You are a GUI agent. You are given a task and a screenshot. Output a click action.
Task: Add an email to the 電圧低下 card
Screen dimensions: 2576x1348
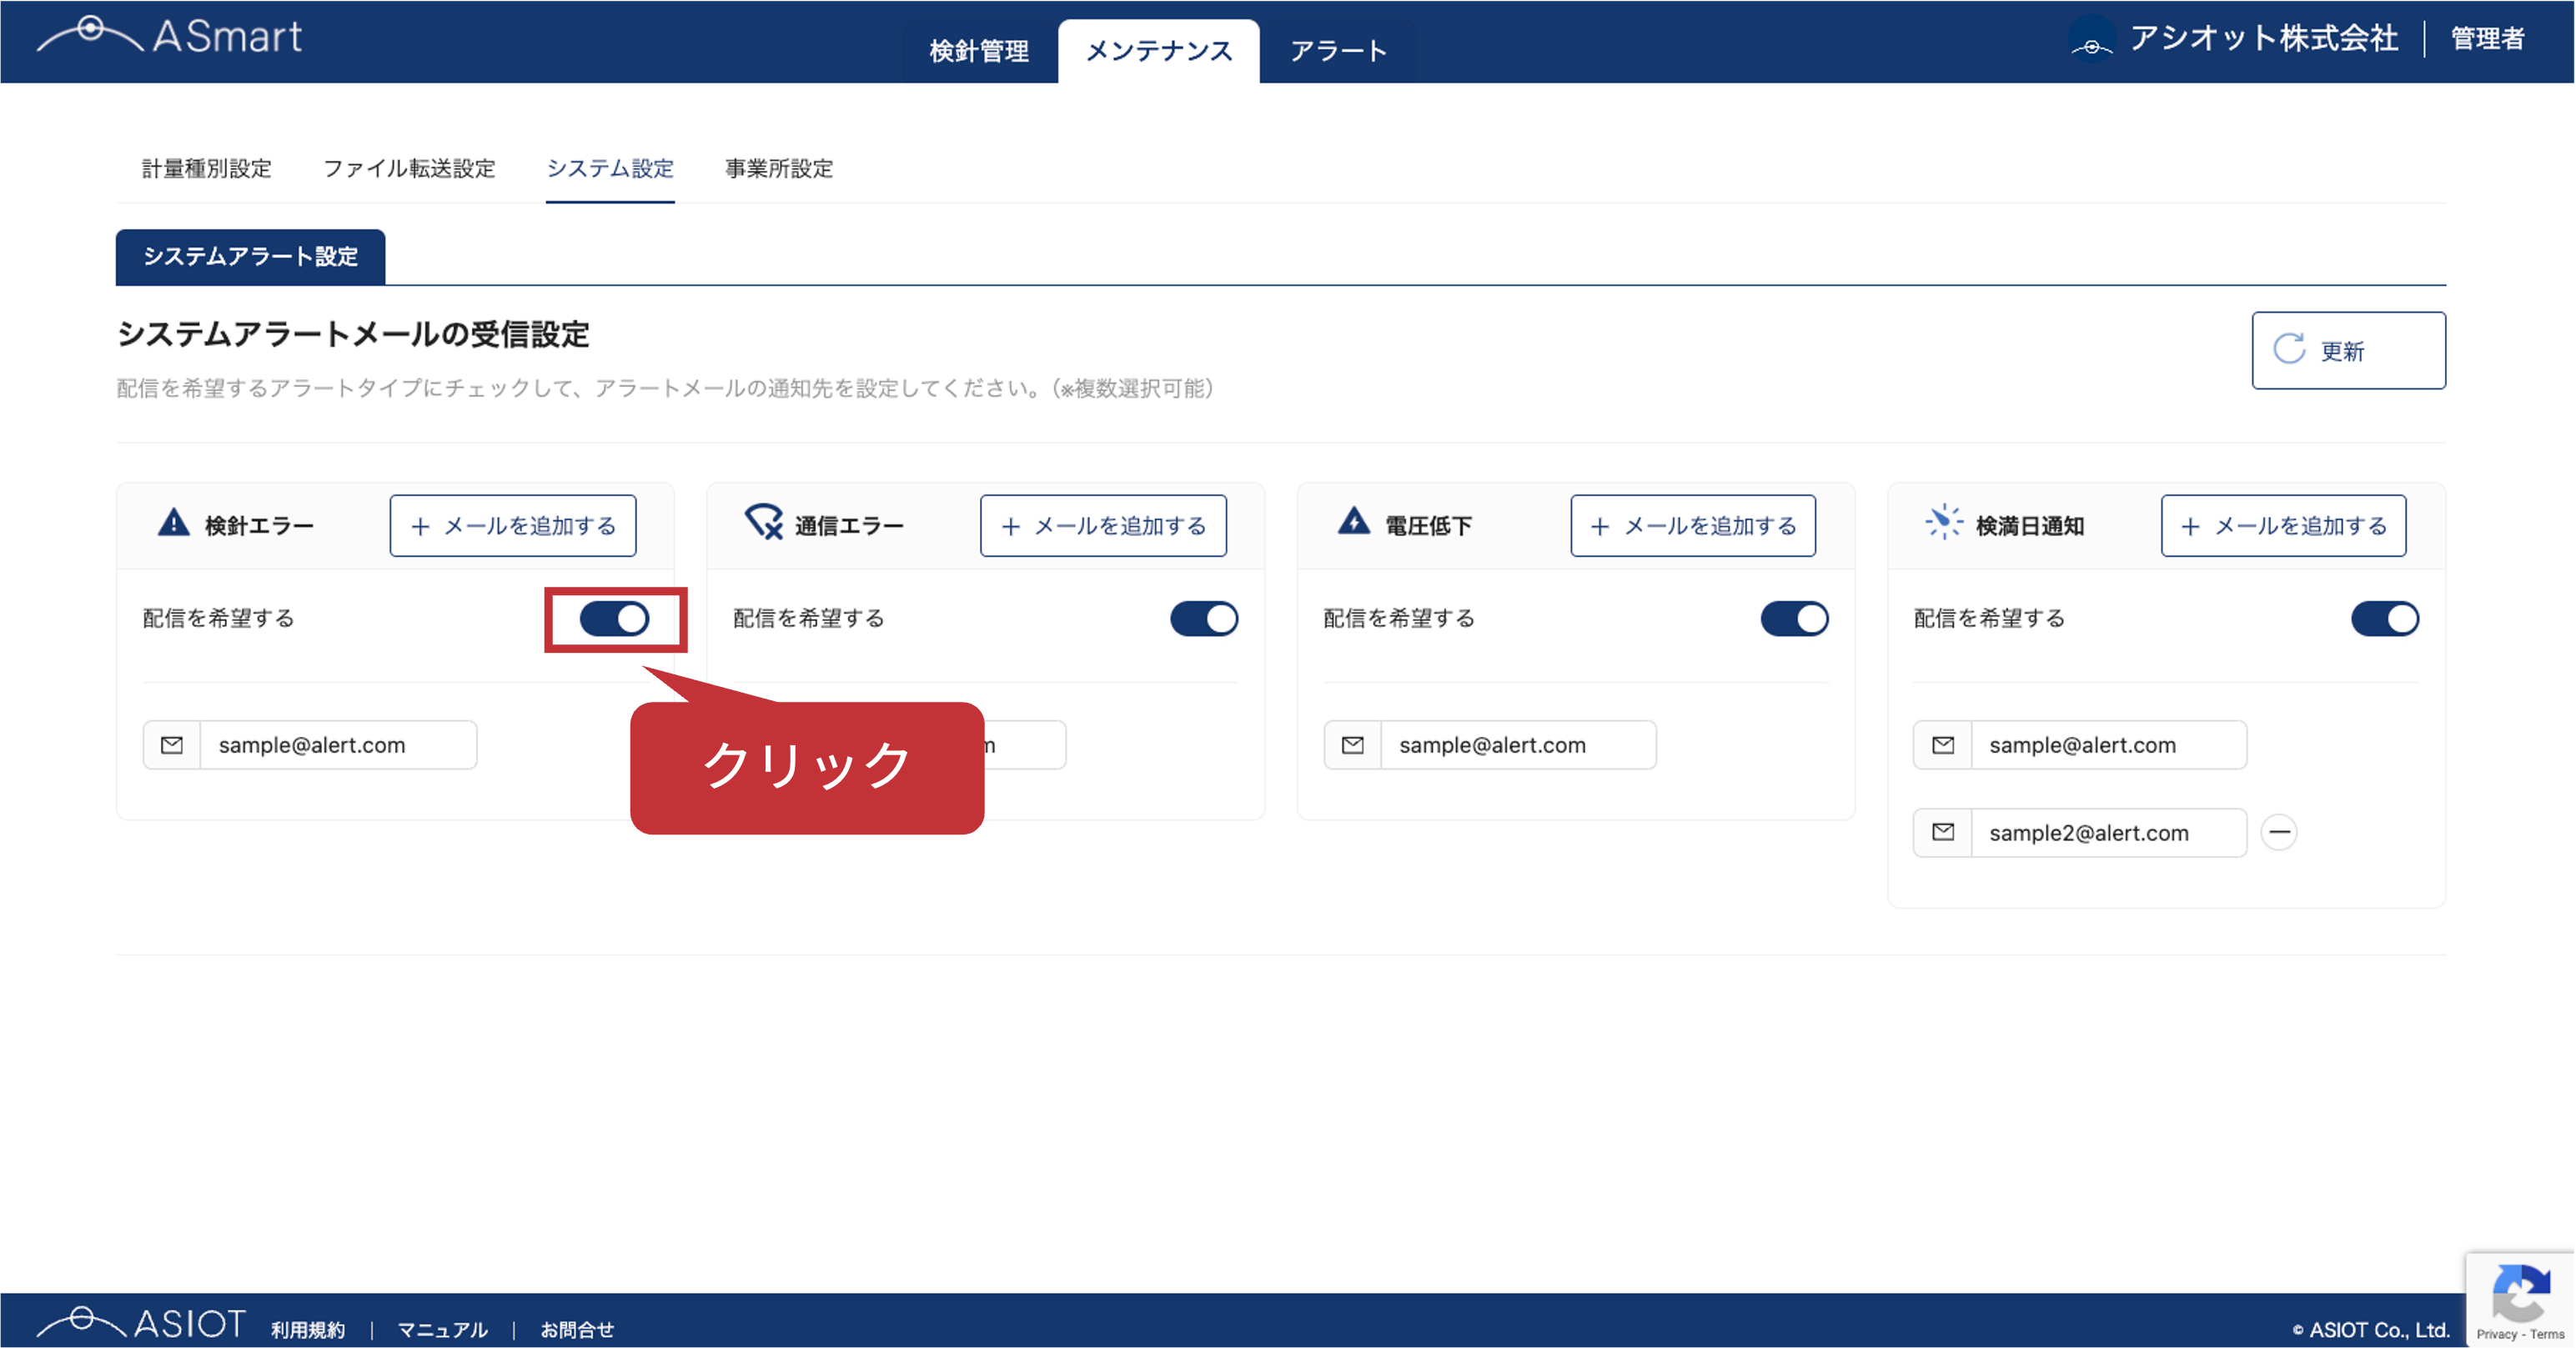click(1693, 526)
